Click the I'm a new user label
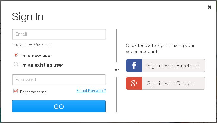 coord(36,56)
